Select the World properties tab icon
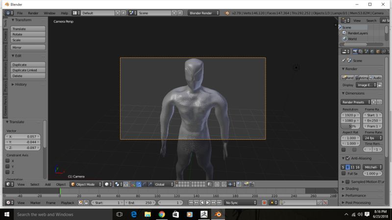The width and height of the screenshot is (392, 220). (372, 51)
